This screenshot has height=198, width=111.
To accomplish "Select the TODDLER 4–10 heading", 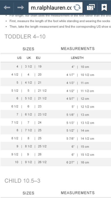I will (x=25, y=37).
